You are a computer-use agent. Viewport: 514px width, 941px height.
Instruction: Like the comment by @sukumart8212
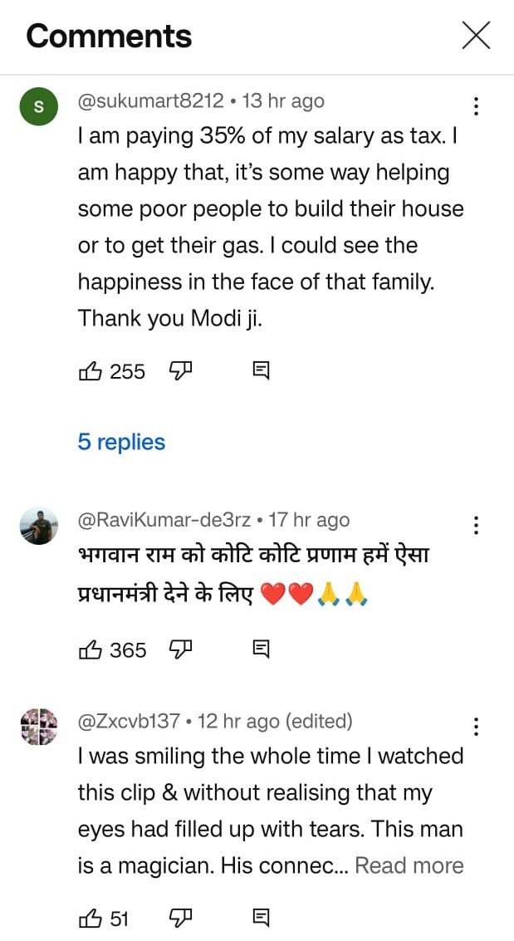coord(89,372)
